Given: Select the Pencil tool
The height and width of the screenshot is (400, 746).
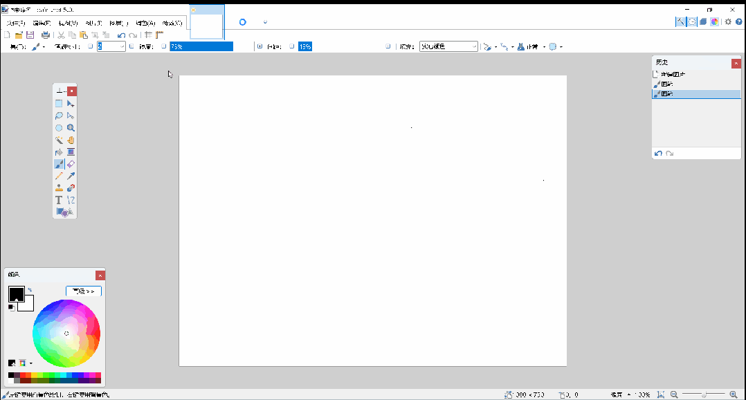Looking at the screenshot, I should [59, 176].
